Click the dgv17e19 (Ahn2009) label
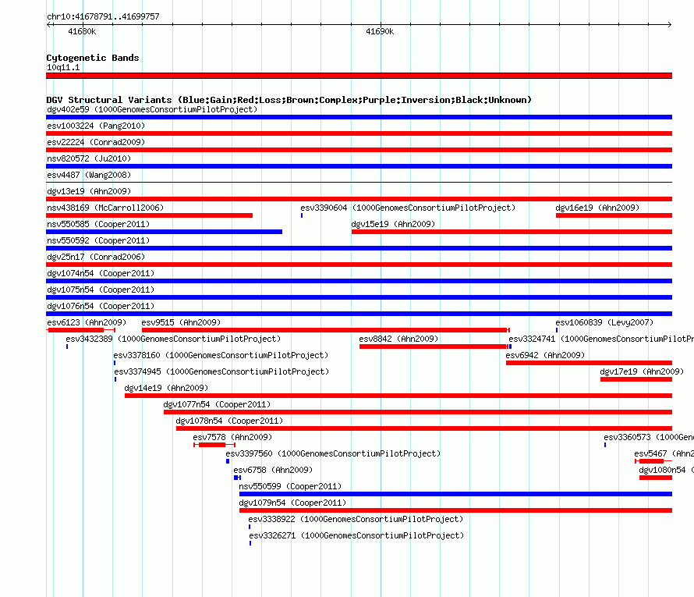 point(642,371)
